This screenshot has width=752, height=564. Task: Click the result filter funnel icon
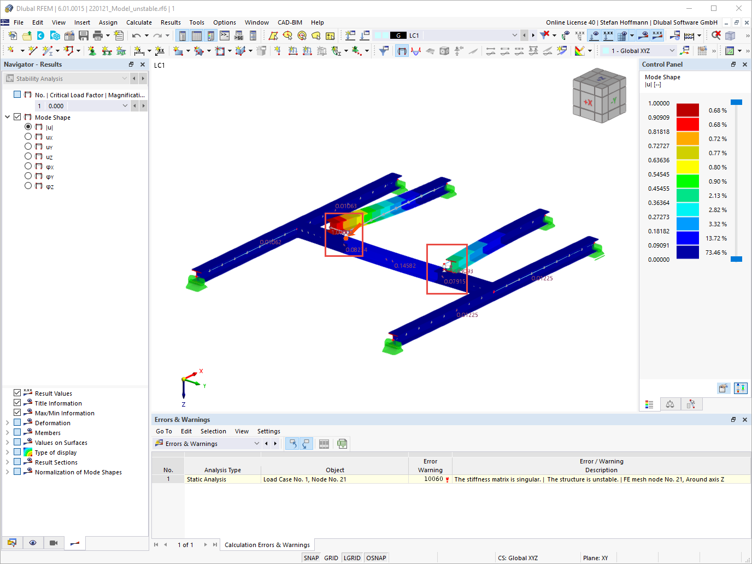coord(384,51)
